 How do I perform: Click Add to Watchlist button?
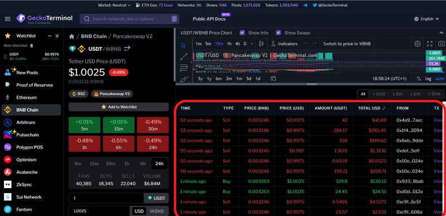[119, 107]
